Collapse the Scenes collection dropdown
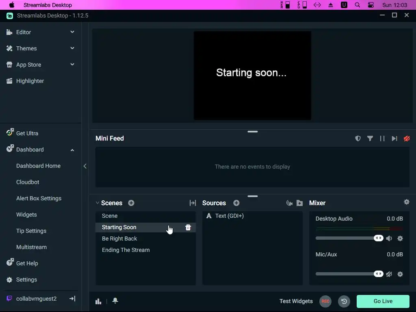416x312 pixels. click(x=97, y=203)
